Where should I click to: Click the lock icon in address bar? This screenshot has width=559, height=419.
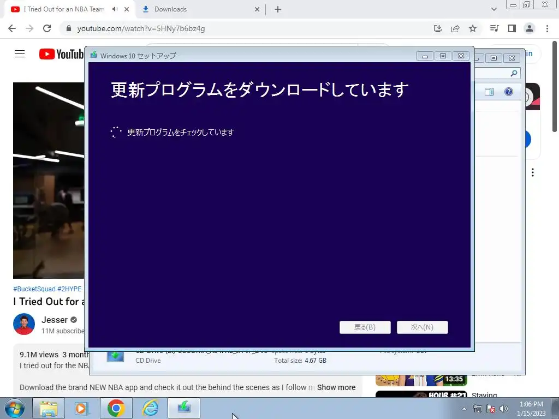pos(69,28)
